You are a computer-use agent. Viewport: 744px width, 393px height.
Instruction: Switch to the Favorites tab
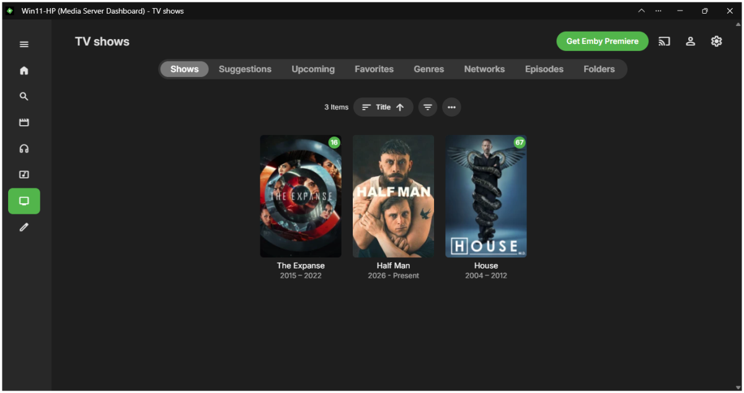(x=374, y=69)
